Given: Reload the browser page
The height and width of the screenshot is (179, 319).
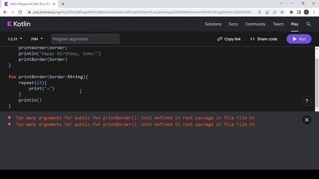Looking at the screenshot, I should (20, 12).
